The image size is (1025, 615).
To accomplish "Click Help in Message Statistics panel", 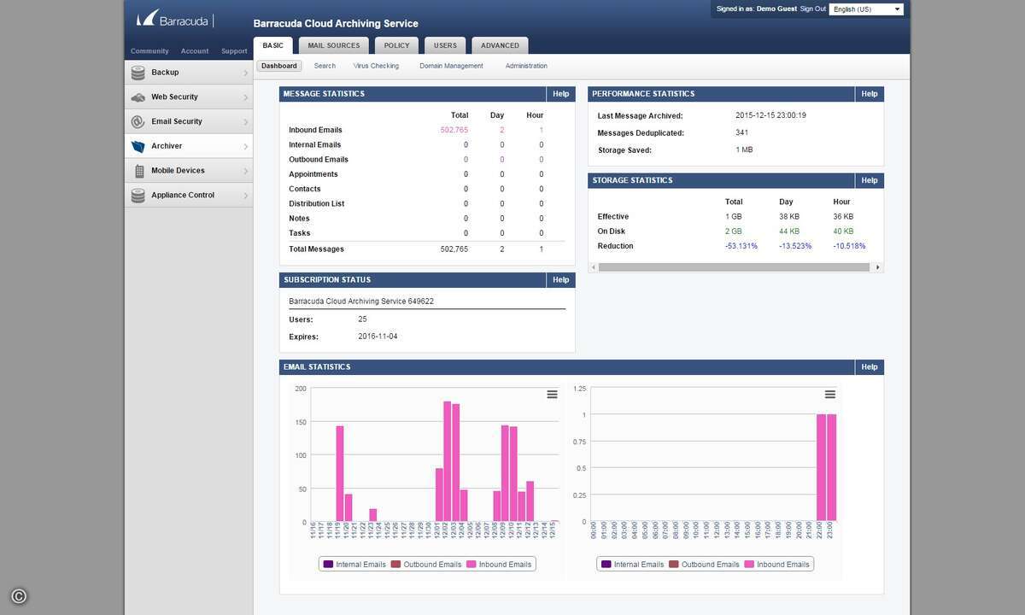I will [560, 94].
